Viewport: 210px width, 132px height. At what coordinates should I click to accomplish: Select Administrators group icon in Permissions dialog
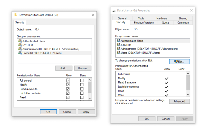coord(20,49)
